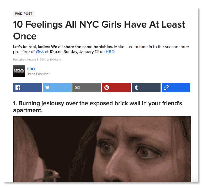Share the article on Facebook

[28, 88]
